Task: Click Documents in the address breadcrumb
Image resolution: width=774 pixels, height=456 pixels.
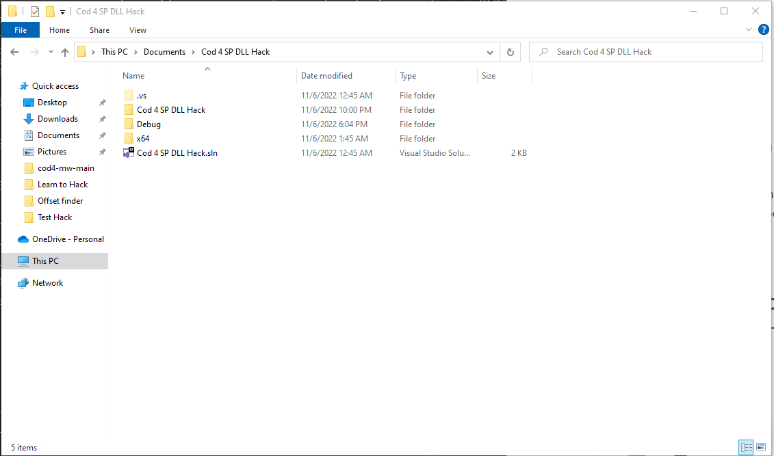Action: 164,52
